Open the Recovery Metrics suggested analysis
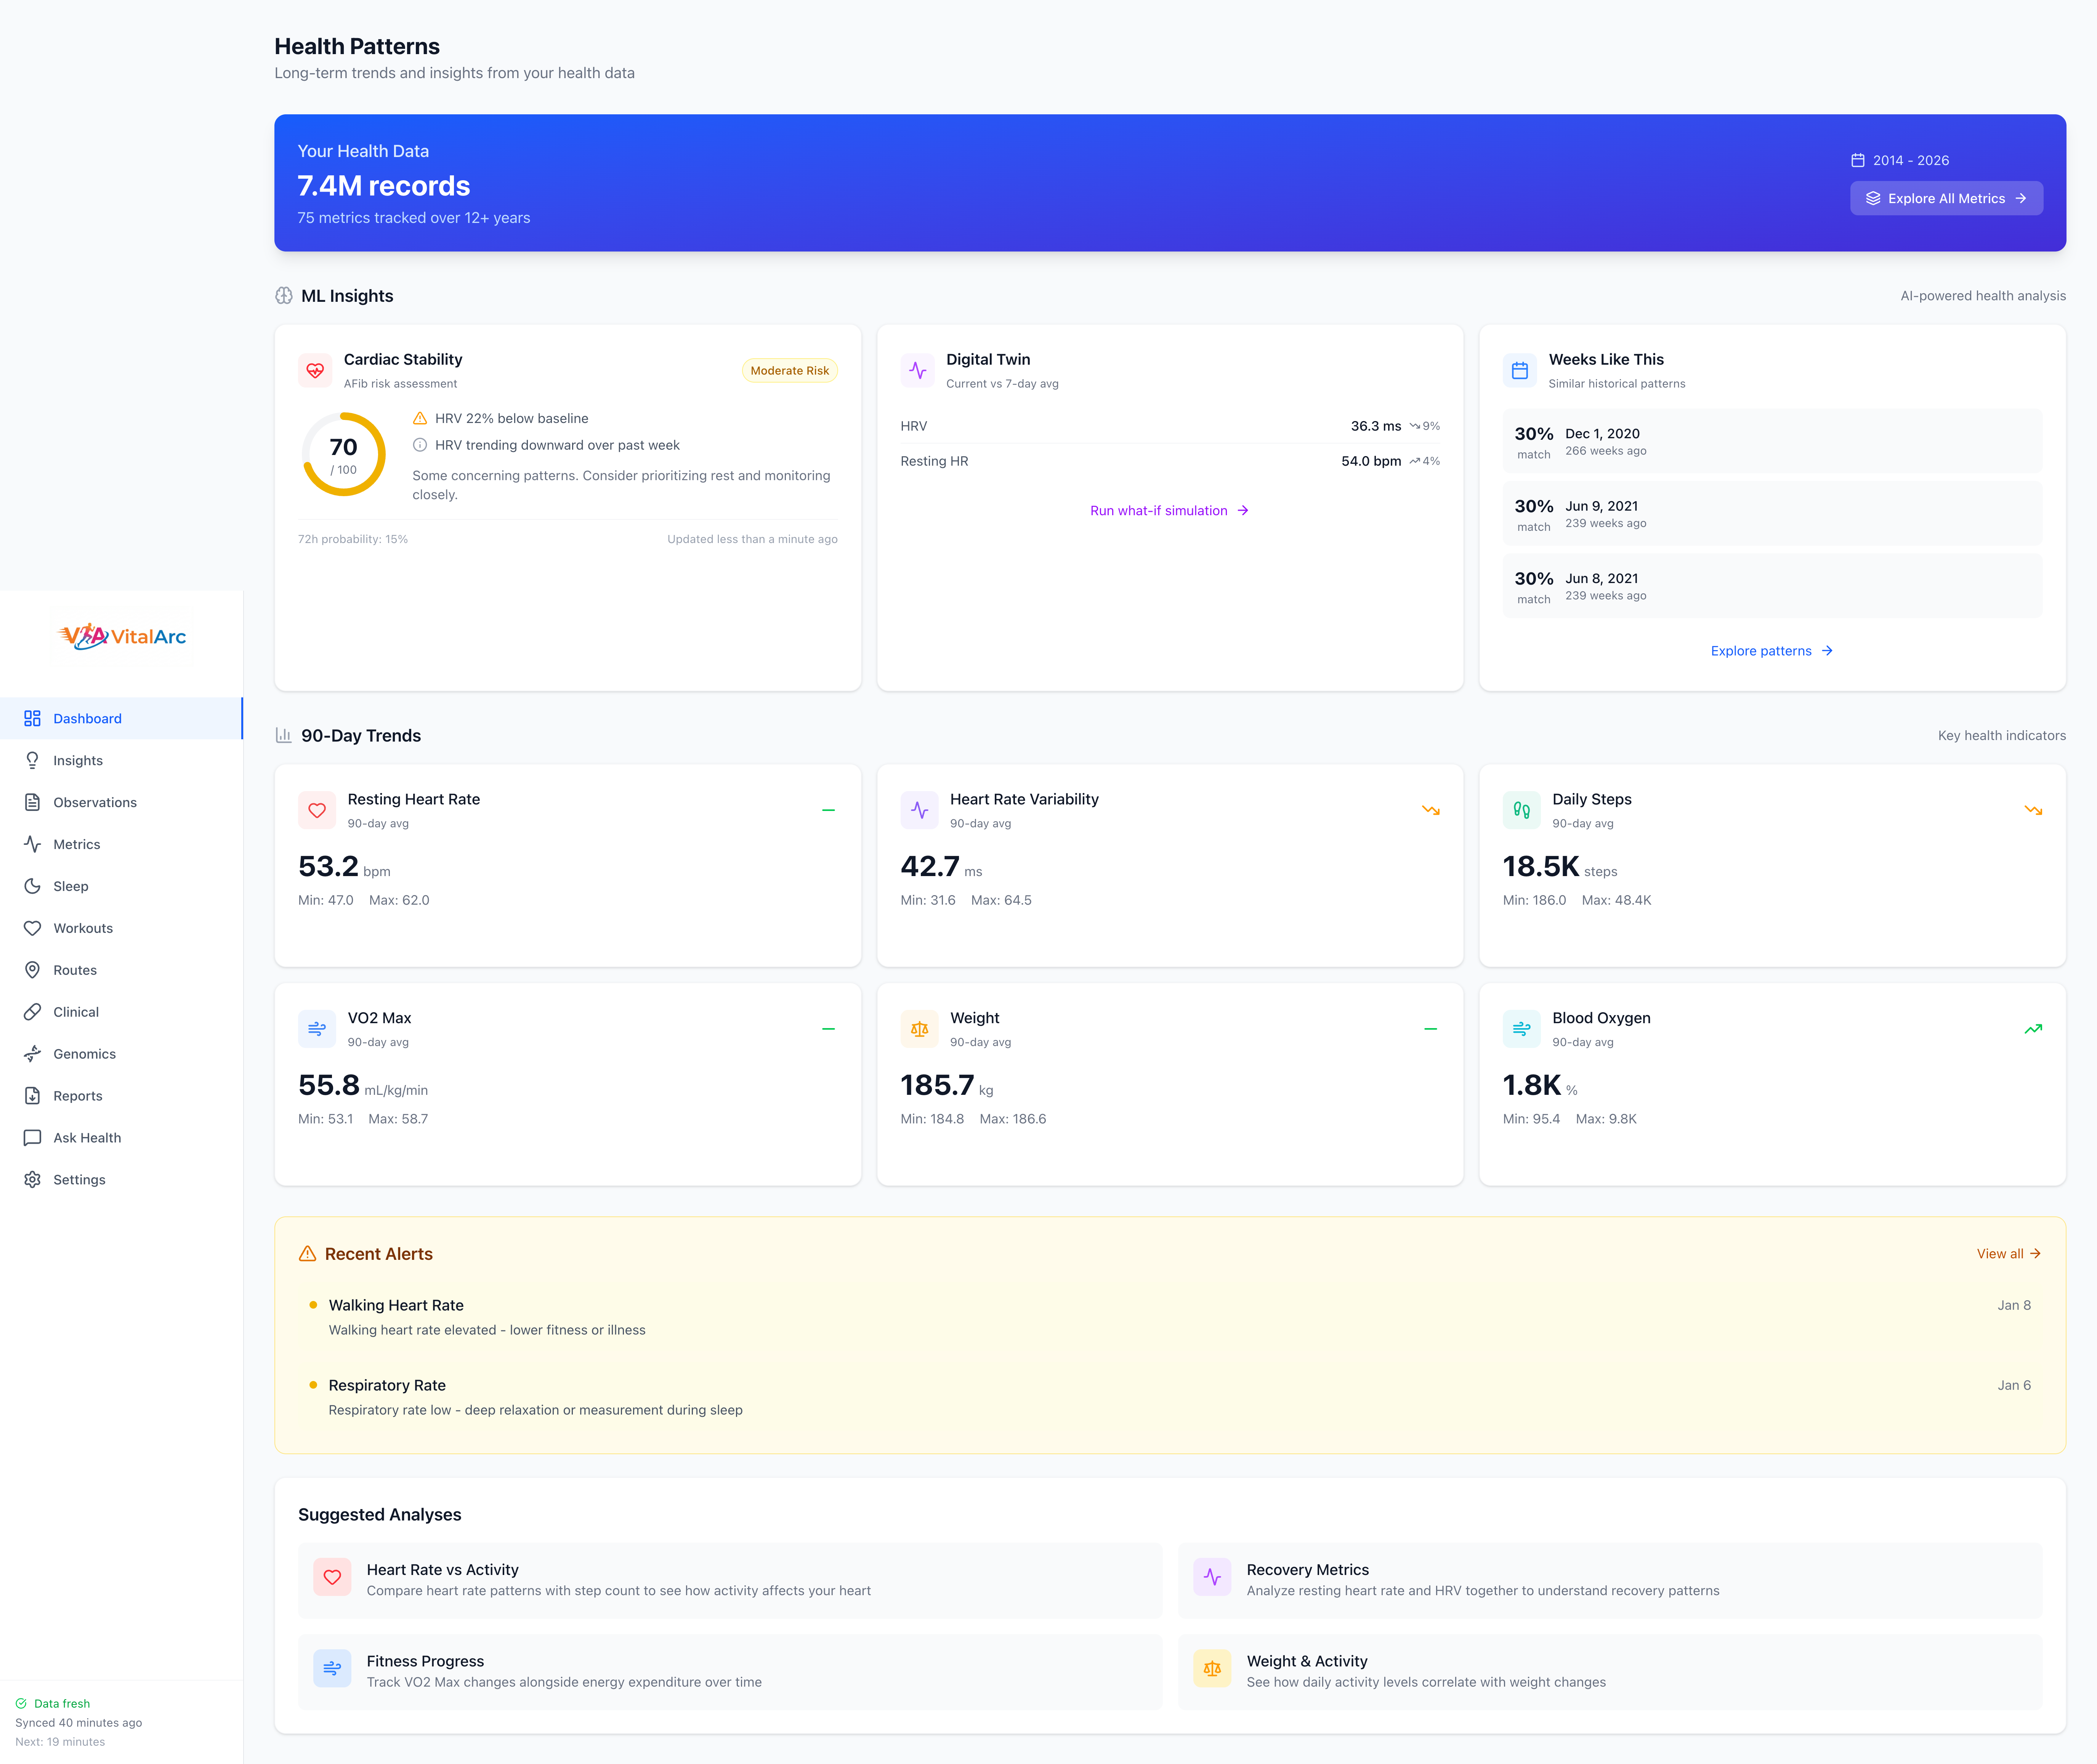2097x1764 pixels. (x=1609, y=1580)
